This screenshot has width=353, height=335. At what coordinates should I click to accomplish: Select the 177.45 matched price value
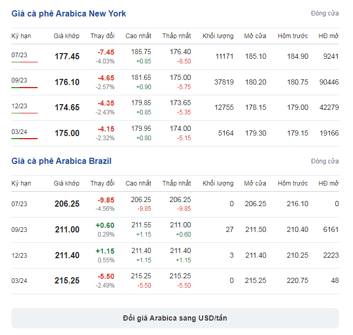coord(67,56)
